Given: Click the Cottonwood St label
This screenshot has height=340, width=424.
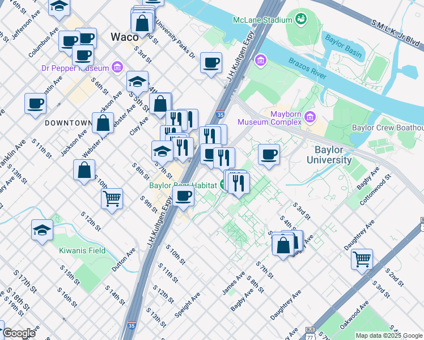Looking at the screenshot, I should pos(375,189).
